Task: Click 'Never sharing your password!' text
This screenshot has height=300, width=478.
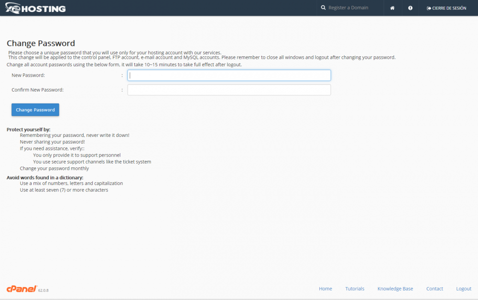Action: (52, 142)
